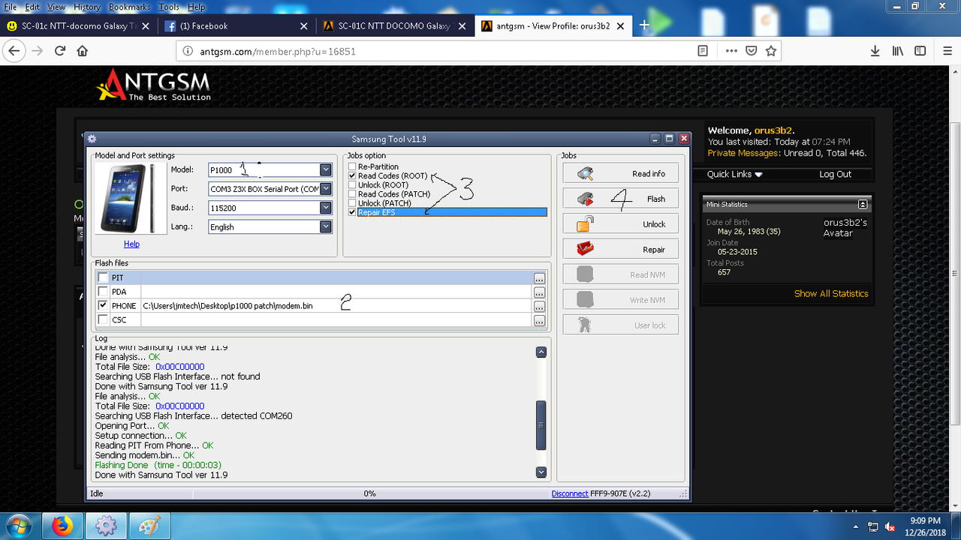The width and height of the screenshot is (961, 540).
Task: Open the Windows Start menu
Action: tap(20, 526)
